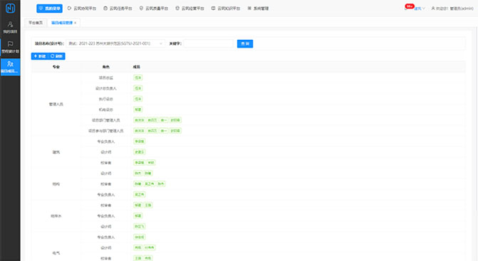
Task: Click the blue query button beside keyword field
Action: (245, 44)
